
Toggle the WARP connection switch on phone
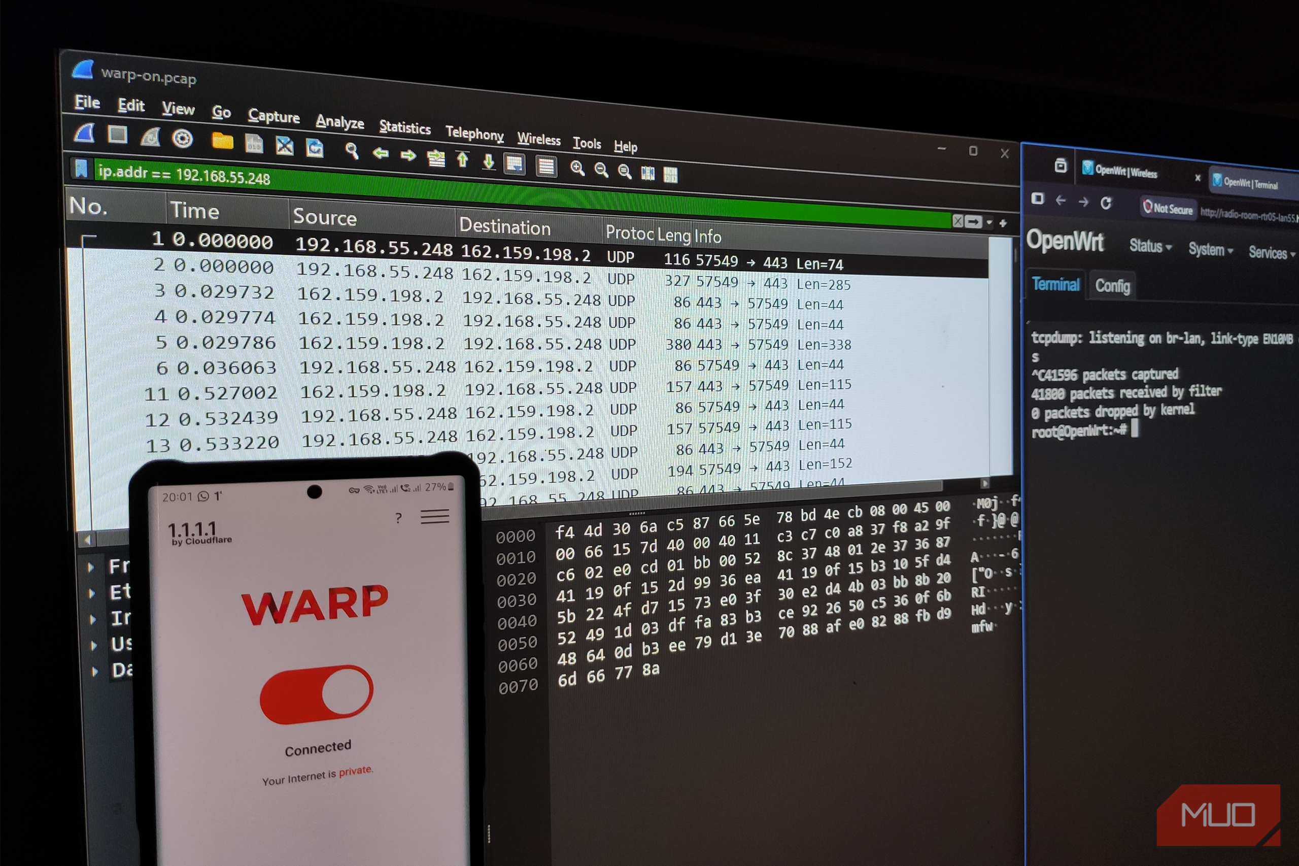pos(316,694)
